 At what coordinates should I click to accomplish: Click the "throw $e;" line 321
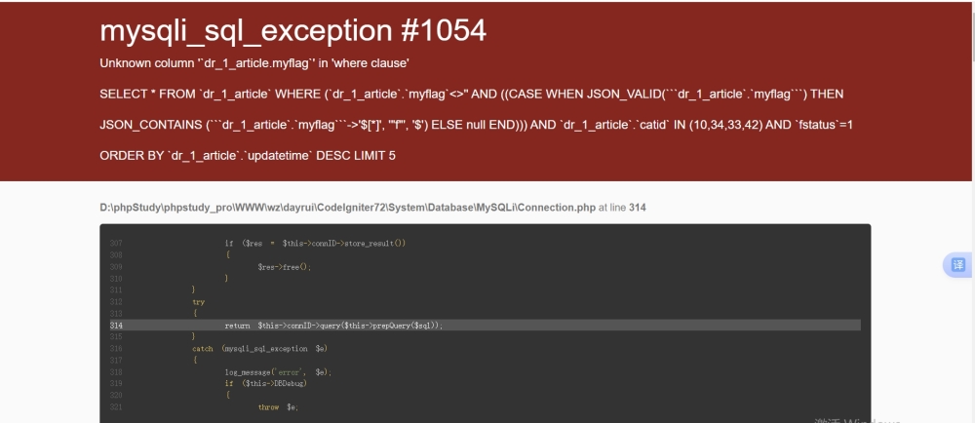point(278,407)
